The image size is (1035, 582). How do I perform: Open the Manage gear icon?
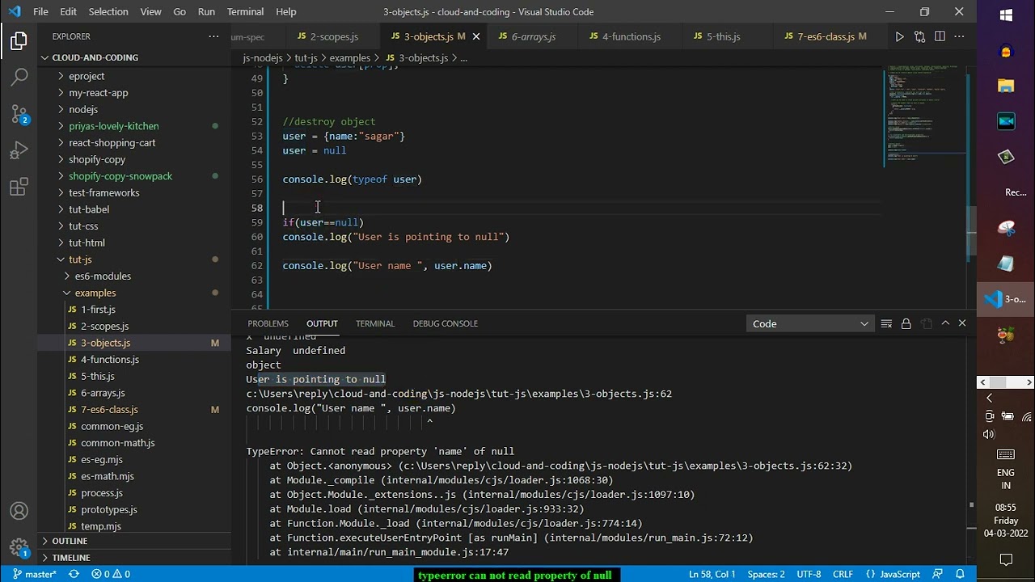[x=19, y=548]
